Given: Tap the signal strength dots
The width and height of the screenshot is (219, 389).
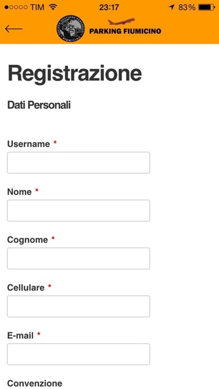Looking at the screenshot, I should 16,7.
